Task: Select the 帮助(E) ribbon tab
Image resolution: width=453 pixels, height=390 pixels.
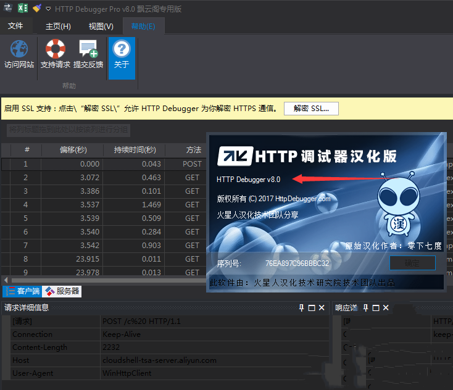Action: [x=143, y=27]
